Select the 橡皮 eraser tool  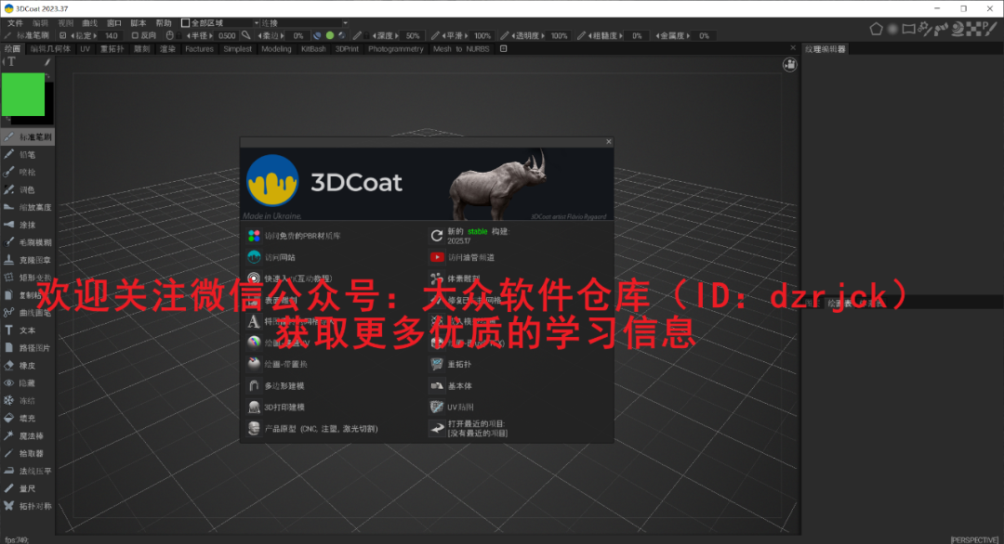(x=27, y=366)
